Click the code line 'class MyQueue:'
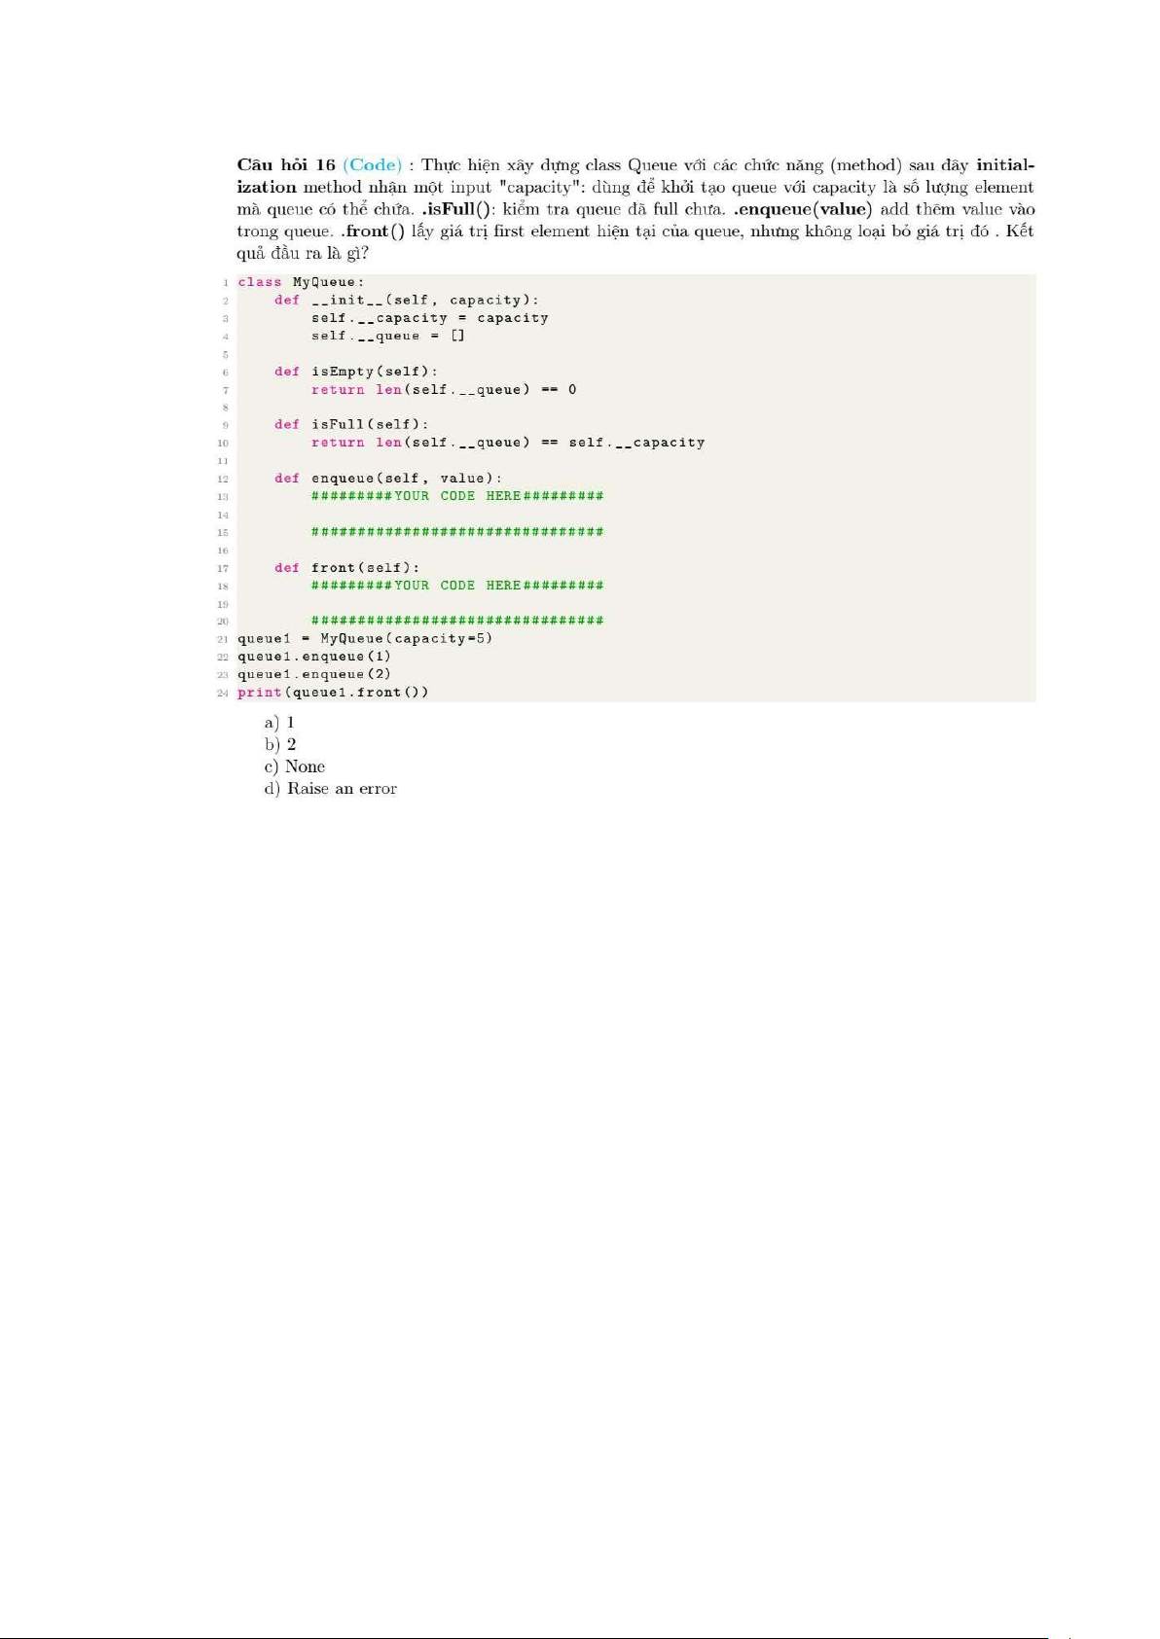This screenshot has width=1160, height=1639. pos(301,282)
